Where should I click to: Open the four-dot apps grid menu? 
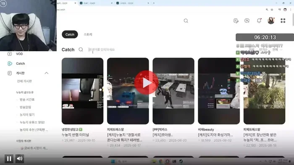point(283,21)
